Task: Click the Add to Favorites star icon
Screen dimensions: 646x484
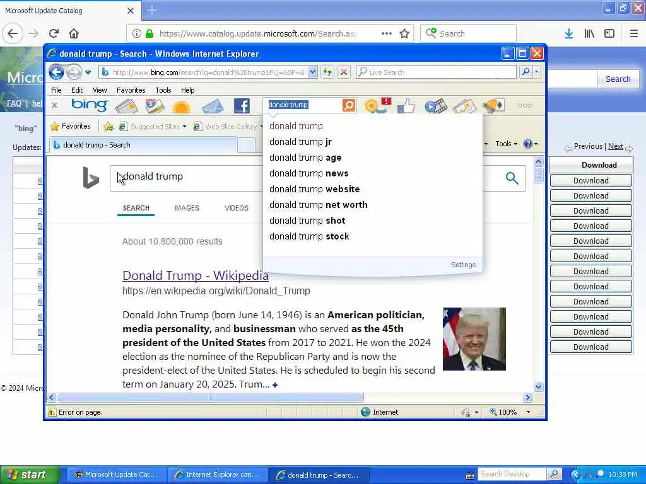Action: coord(109,126)
